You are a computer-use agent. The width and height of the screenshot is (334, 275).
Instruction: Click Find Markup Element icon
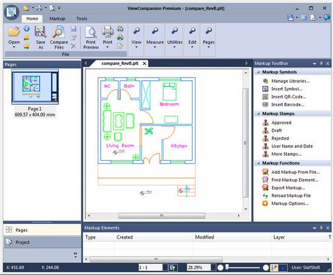(x=265, y=180)
